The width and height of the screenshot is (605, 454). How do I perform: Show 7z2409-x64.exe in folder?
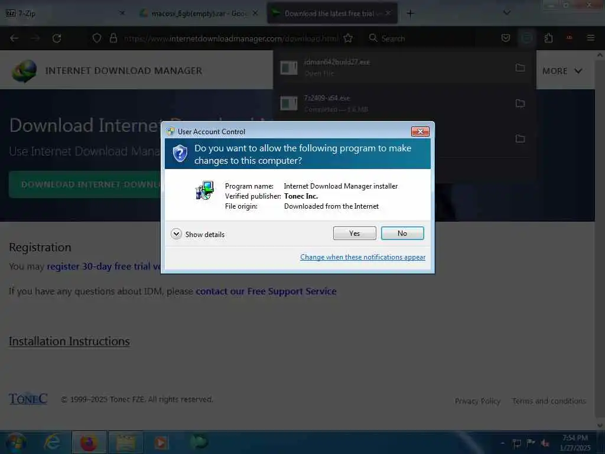[x=520, y=103]
